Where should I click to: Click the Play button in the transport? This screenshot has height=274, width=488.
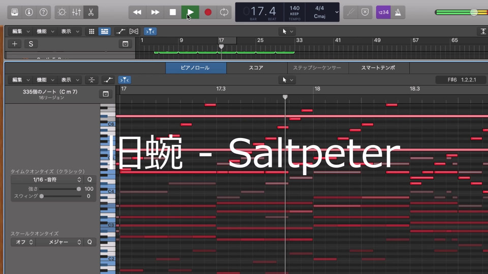click(x=190, y=12)
